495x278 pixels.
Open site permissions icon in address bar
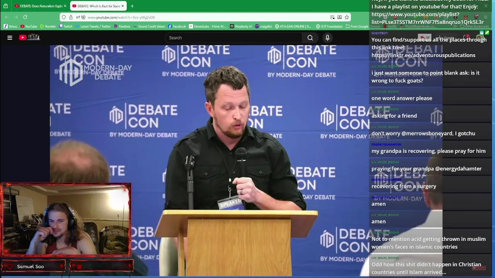tap(78, 17)
